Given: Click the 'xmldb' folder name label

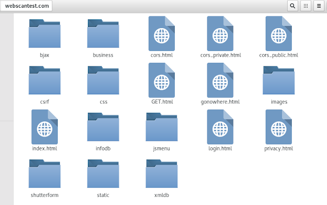Looking at the screenshot, I should (x=161, y=195).
